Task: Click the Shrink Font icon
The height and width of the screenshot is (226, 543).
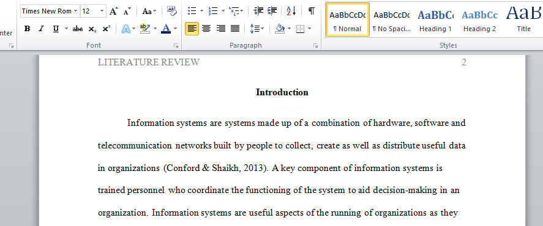Action: click(127, 11)
